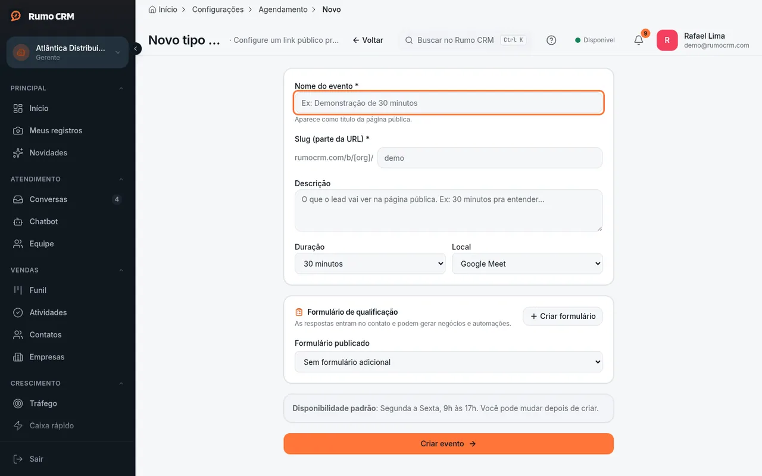This screenshot has height=476, width=762.
Task: Expand the Atlântica Distribui organization switcher chevron
Action: [118, 52]
